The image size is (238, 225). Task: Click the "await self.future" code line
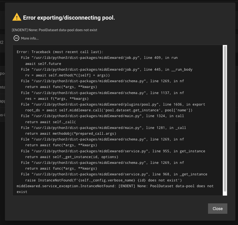click(x=43, y=63)
